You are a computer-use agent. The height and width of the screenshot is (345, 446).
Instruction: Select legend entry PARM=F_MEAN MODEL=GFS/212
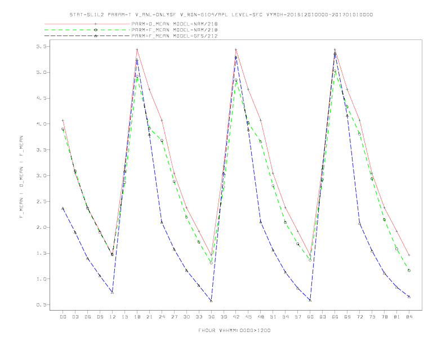(175, 36)
